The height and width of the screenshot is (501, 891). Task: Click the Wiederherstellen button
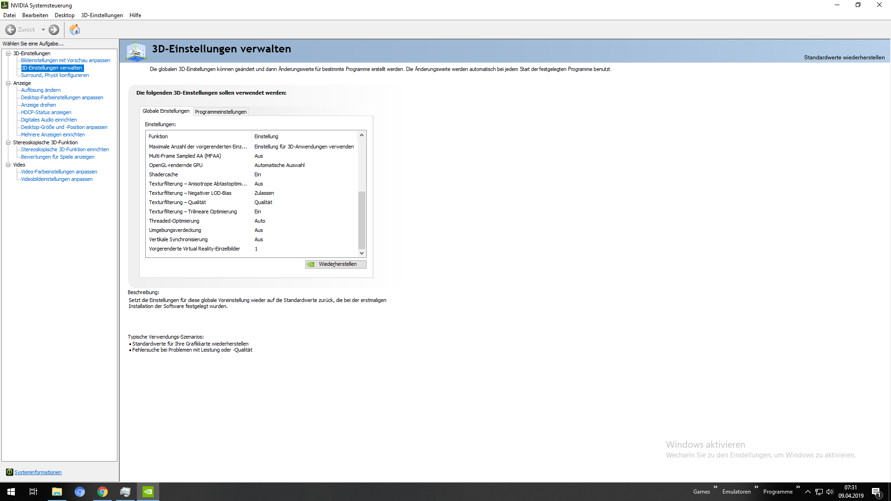336,264
